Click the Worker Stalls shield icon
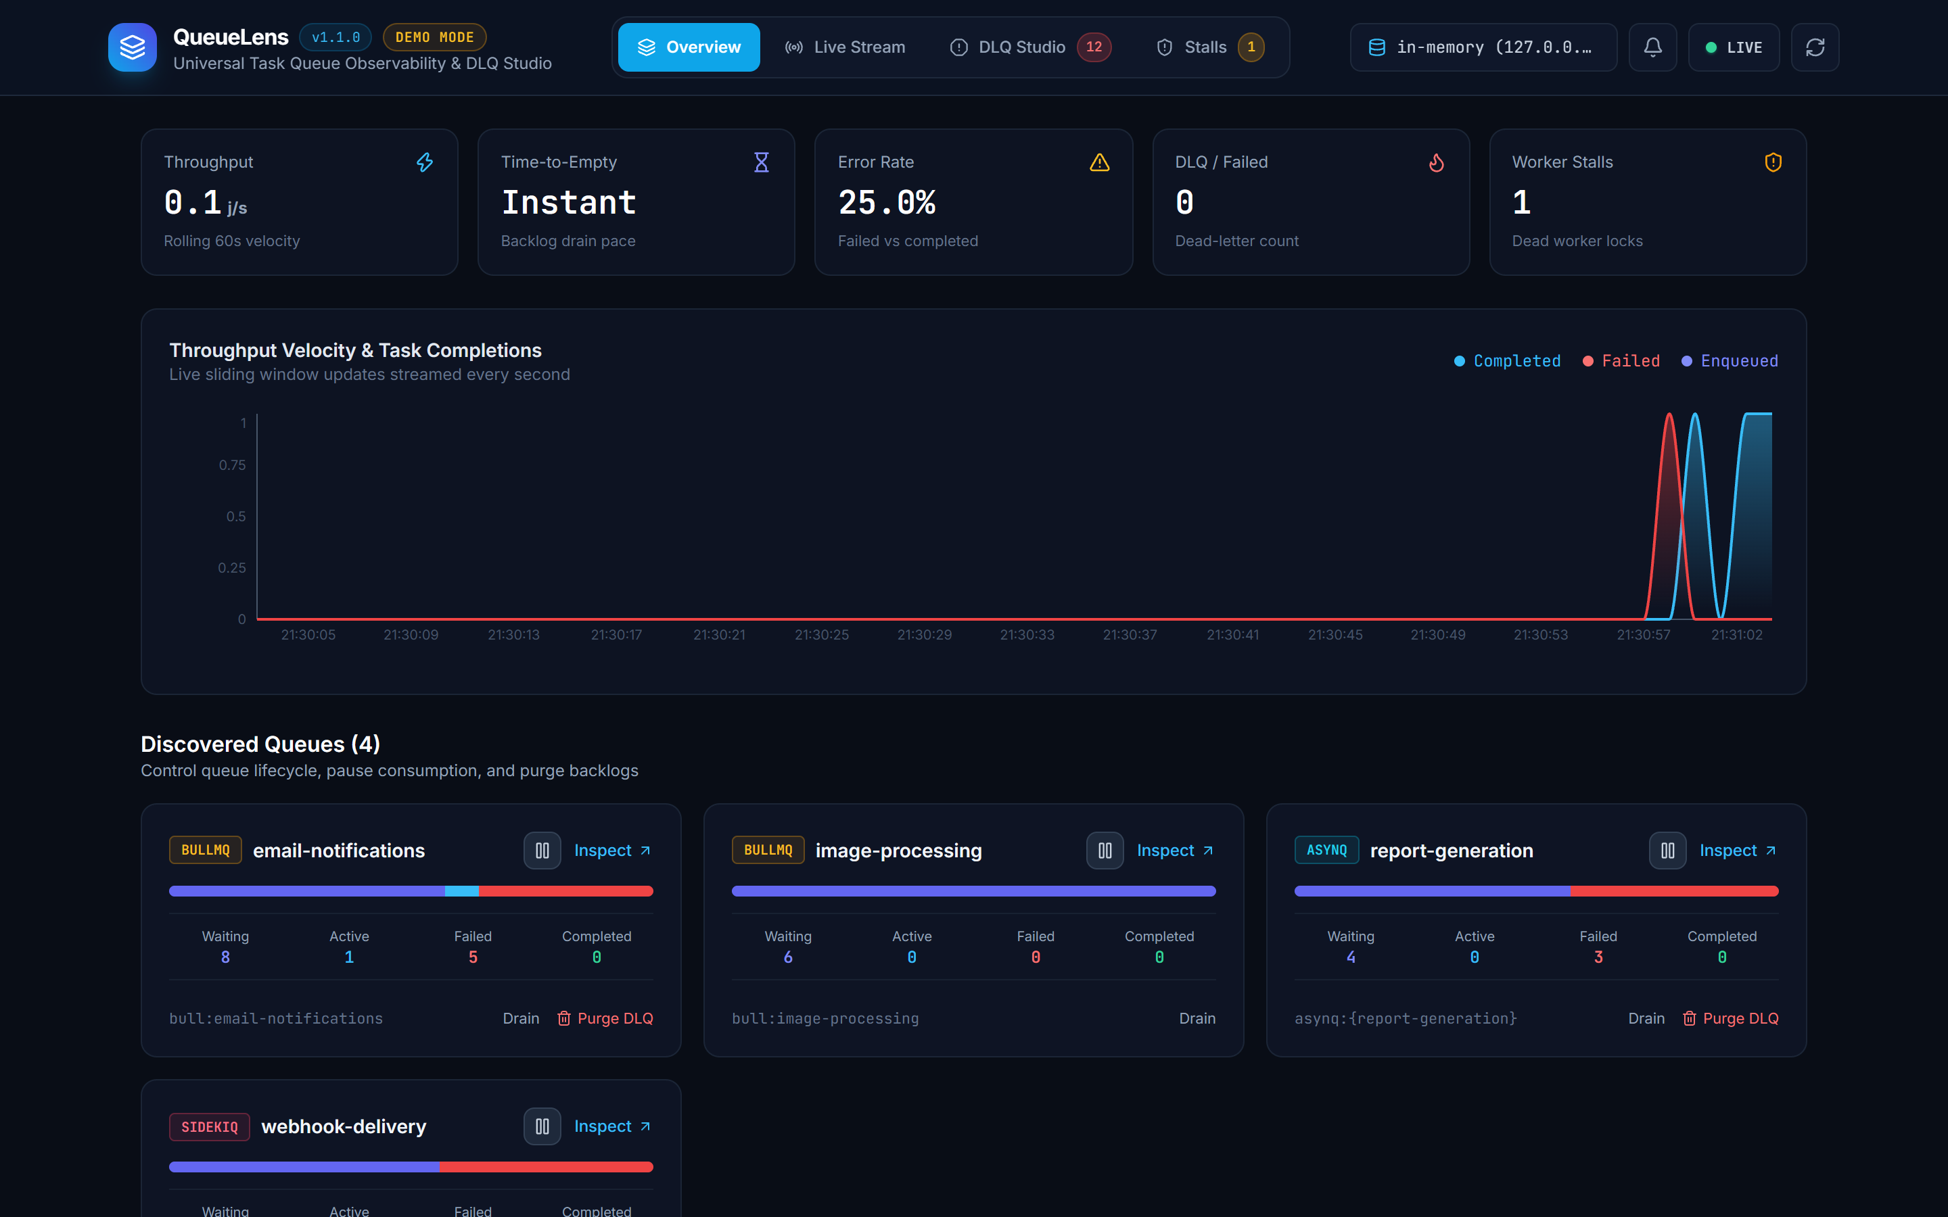The width and height of the screenshot is (1948, 1217). 1773,162
